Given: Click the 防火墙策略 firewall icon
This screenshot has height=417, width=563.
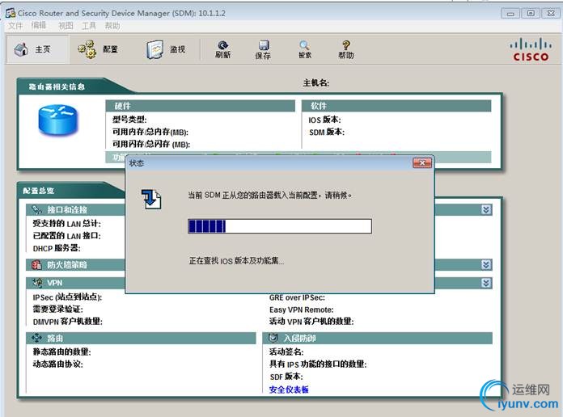Looking at the screenshot, I should pyautogui.click(x=36, y=265).
